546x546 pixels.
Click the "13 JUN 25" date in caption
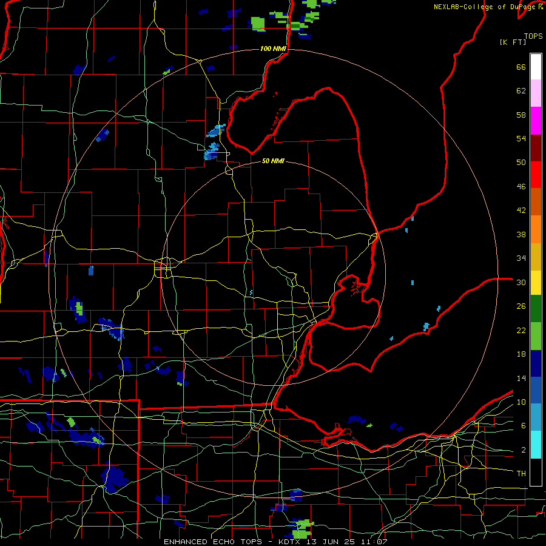point(330,542)
